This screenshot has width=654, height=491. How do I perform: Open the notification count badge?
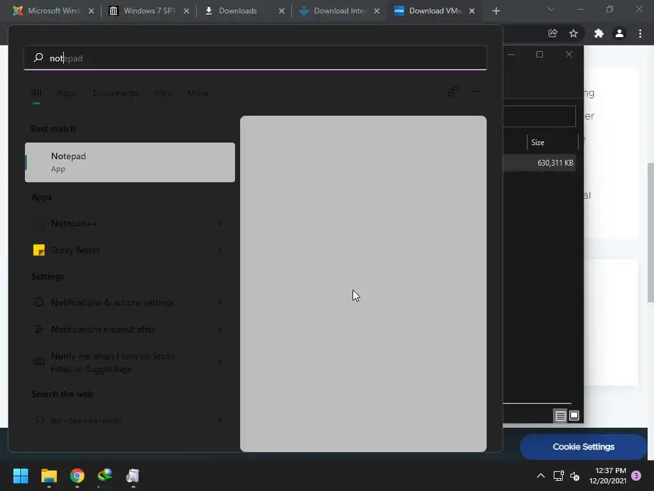(636, 475)
